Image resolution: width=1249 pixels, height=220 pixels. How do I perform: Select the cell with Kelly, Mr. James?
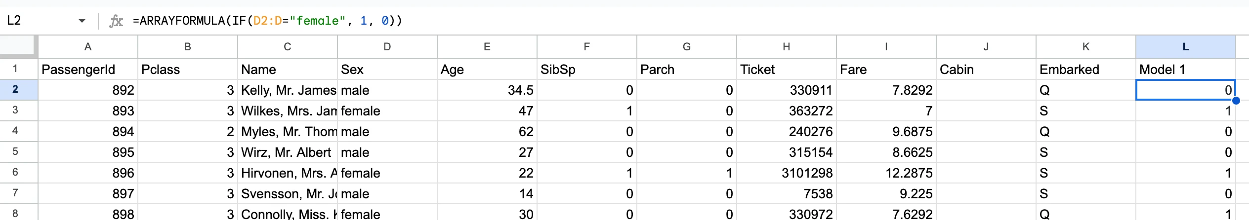point(288,90)
